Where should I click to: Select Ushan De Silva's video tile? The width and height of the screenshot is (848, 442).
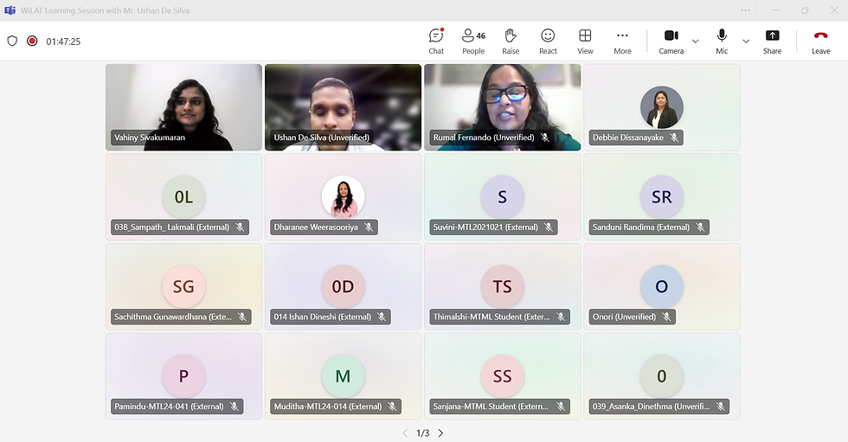pyautogui.click(x=343, y=107)
